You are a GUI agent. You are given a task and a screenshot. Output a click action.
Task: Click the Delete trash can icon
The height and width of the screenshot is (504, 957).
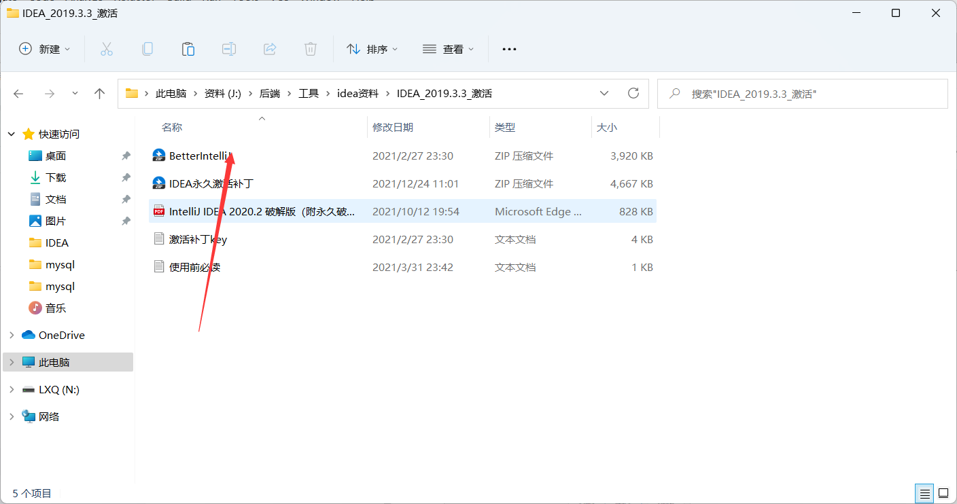click(311, 49)
